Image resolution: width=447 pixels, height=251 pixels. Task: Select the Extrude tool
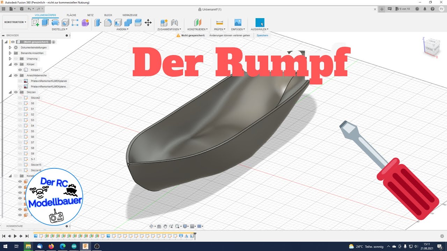tap(45, 23)
